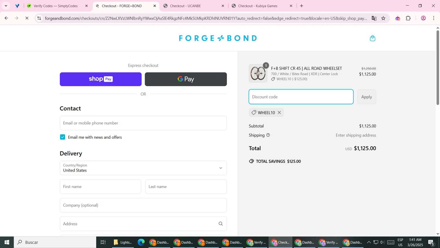This screenshot has width=440, height=248.
Task: Open the Chrome profile avatar
Action: pyautogui.click(x=423, y=18)
